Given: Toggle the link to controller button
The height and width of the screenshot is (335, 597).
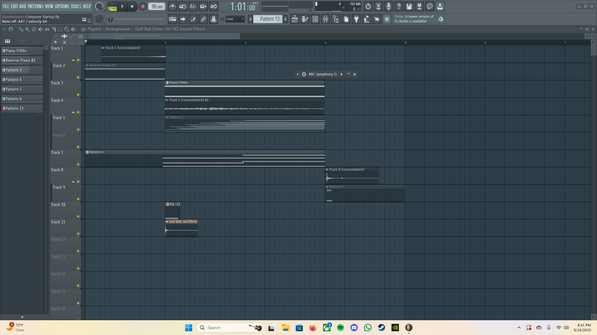Looking at the screenshot, I should coord(203,19).
